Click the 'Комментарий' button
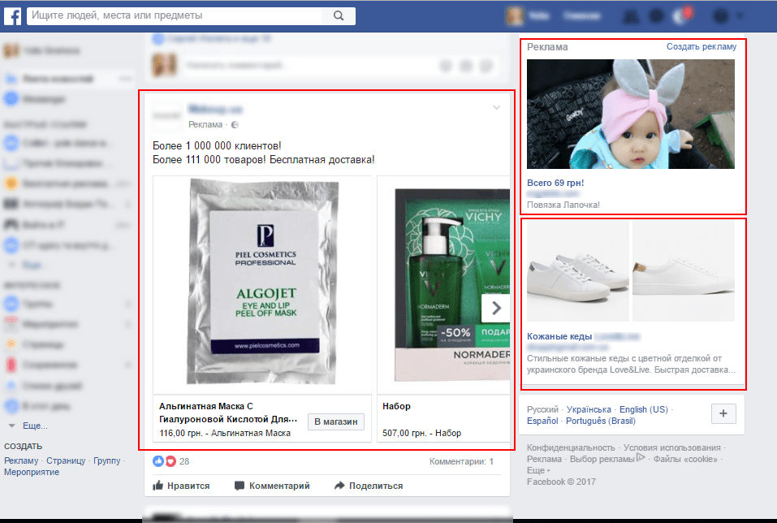 tap(272, 486)
